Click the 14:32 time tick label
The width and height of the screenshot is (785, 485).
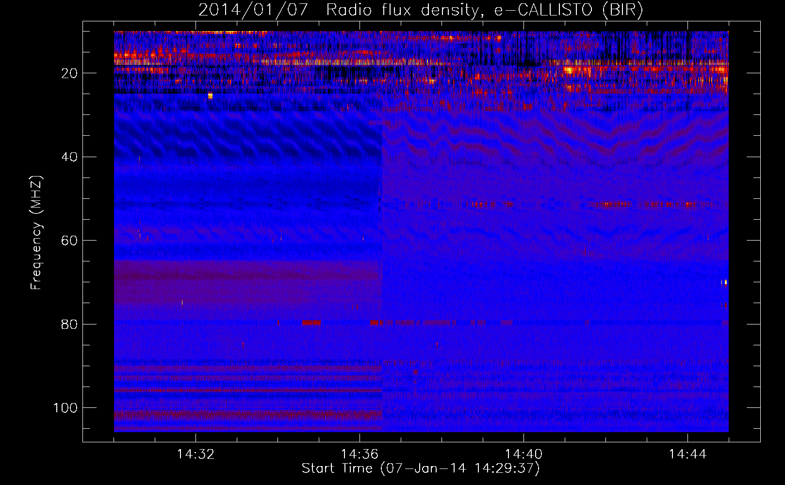[x=196, y=454]
